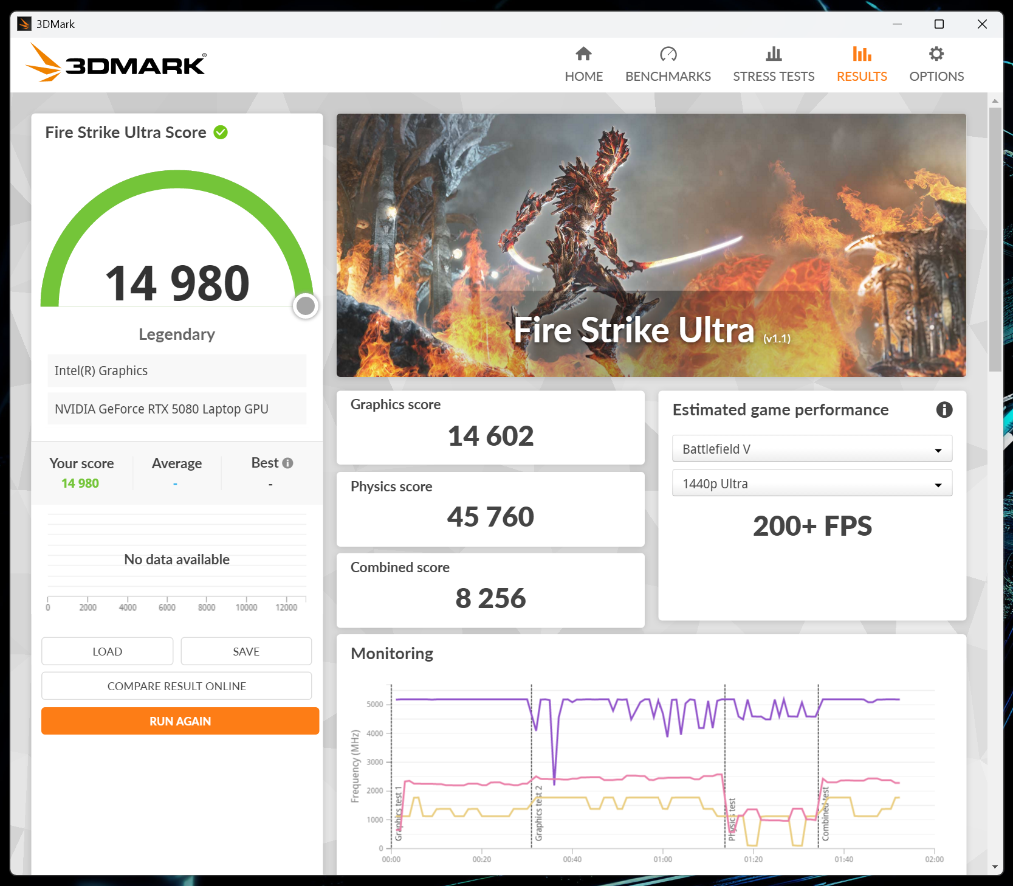
Task: Click the big 14 980 gauge score
Action: point(177,283)
